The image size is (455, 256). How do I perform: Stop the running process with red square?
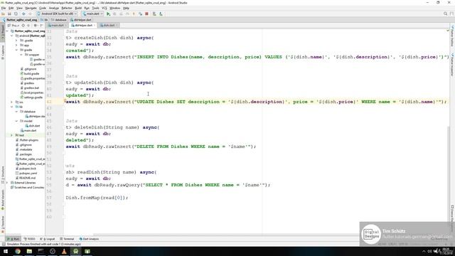(x=147, y=14)
